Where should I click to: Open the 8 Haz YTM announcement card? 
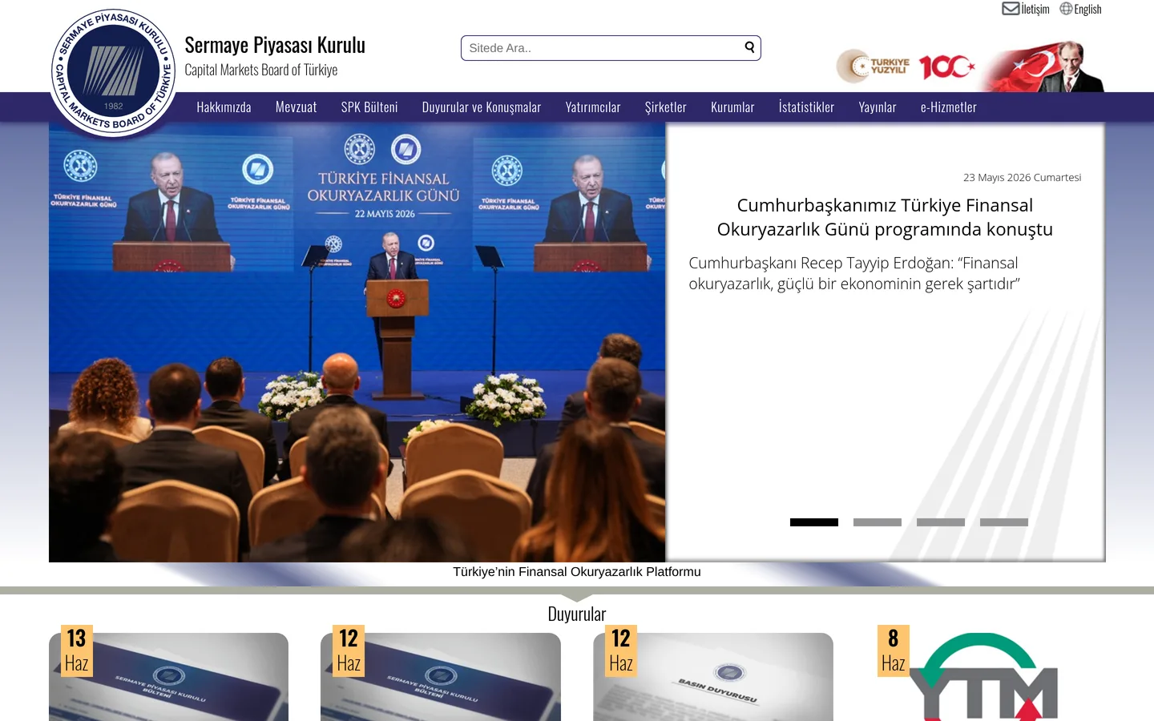point(985,677)
